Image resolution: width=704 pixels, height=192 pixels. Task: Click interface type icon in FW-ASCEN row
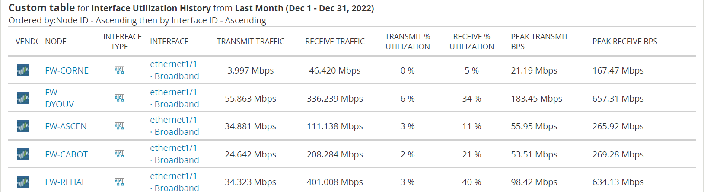pos(119,126)
